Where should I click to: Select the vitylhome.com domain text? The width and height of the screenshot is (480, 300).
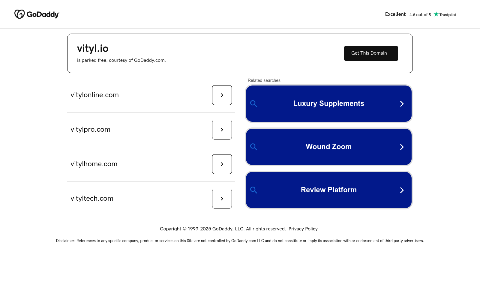[94, 164]
